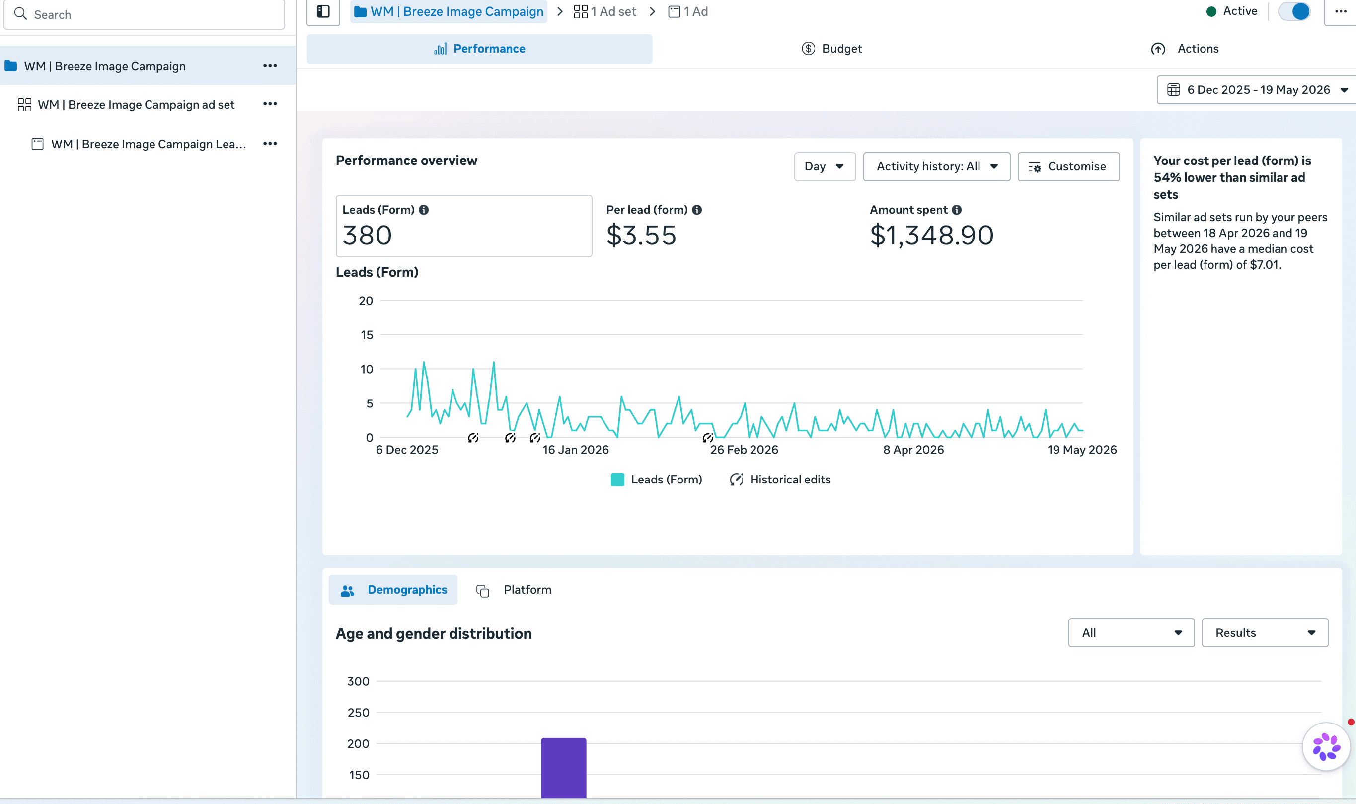Click the calendar icon in the date range
1356x804 pixels.
click(1174, 90)
